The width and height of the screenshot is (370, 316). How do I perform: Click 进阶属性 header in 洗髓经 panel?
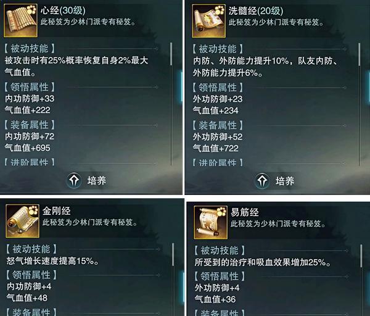coord(218,163)
